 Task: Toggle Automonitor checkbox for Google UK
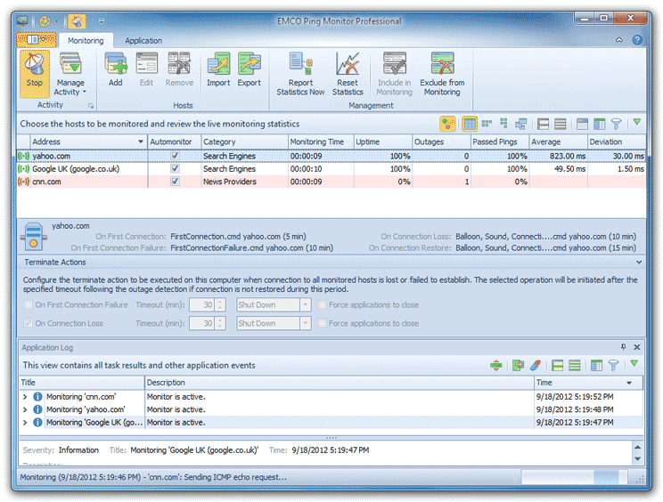tap(175, 168)
